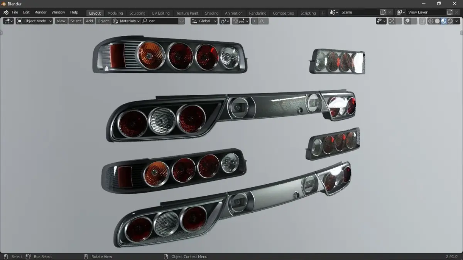Toggle X-ray transparency view
This screenshot has height=260, width=463.
tap(422, 21)
